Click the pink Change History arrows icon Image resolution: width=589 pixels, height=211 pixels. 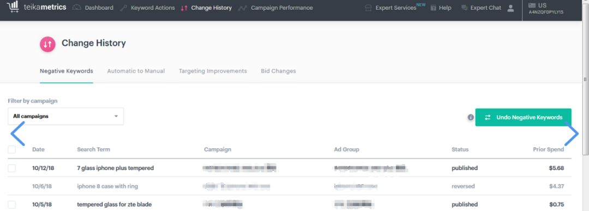[47, 44]
